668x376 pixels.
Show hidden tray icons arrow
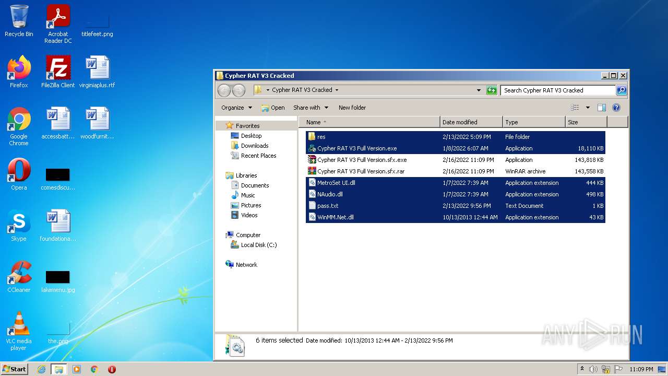click(x=582, y=369)
